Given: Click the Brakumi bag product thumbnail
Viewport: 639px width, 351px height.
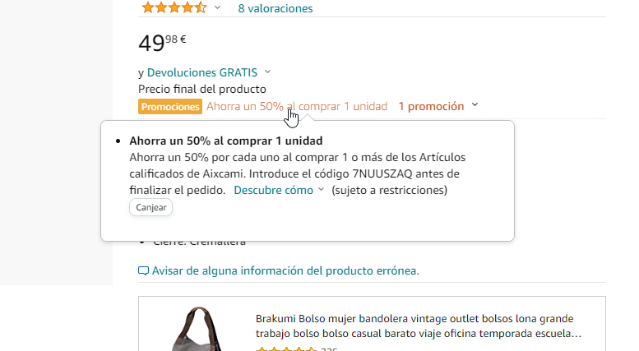Looking at the screenshot, I should click(x=198, y=329).
